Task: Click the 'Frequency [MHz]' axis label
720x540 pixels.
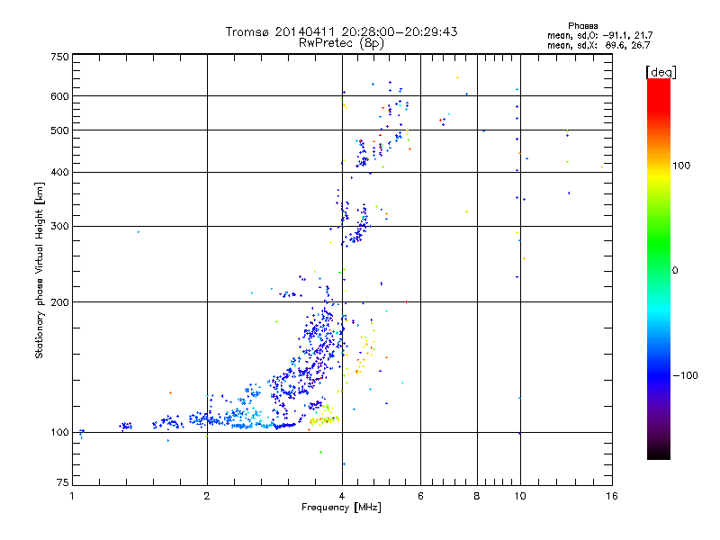Action: tap(341, 508)
